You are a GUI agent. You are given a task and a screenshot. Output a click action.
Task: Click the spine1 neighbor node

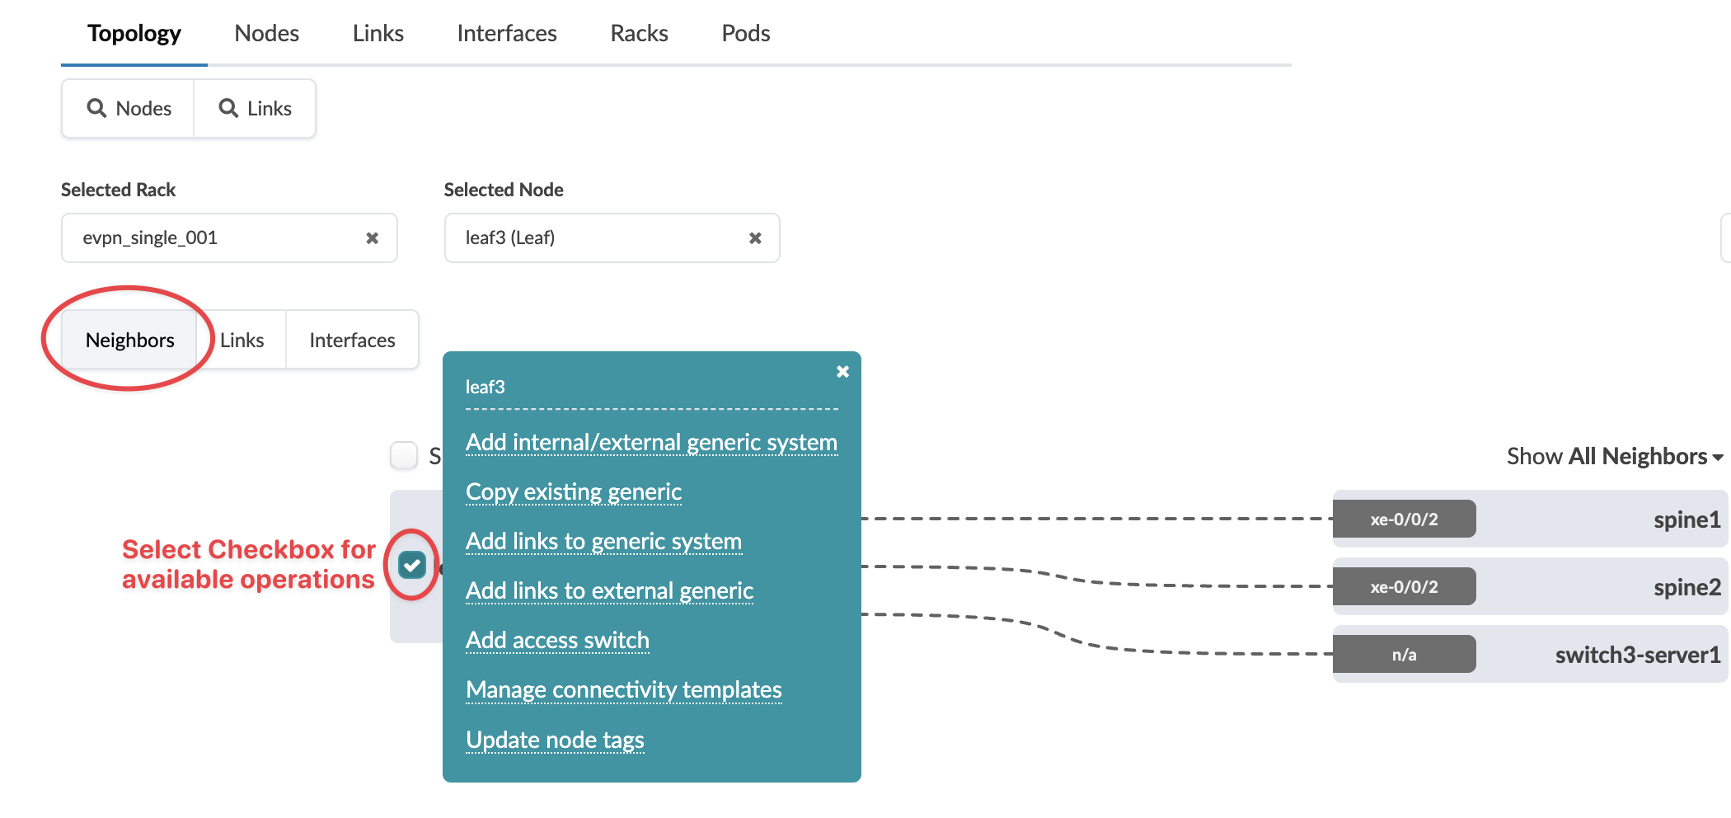(1686, 519)
